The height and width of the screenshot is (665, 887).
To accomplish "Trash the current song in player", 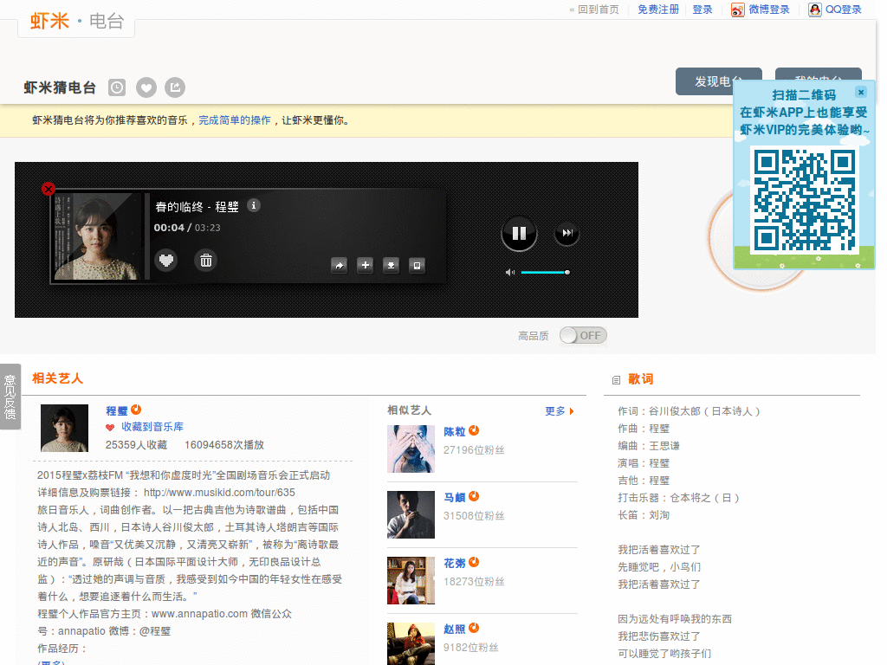I will pos(206,261).
